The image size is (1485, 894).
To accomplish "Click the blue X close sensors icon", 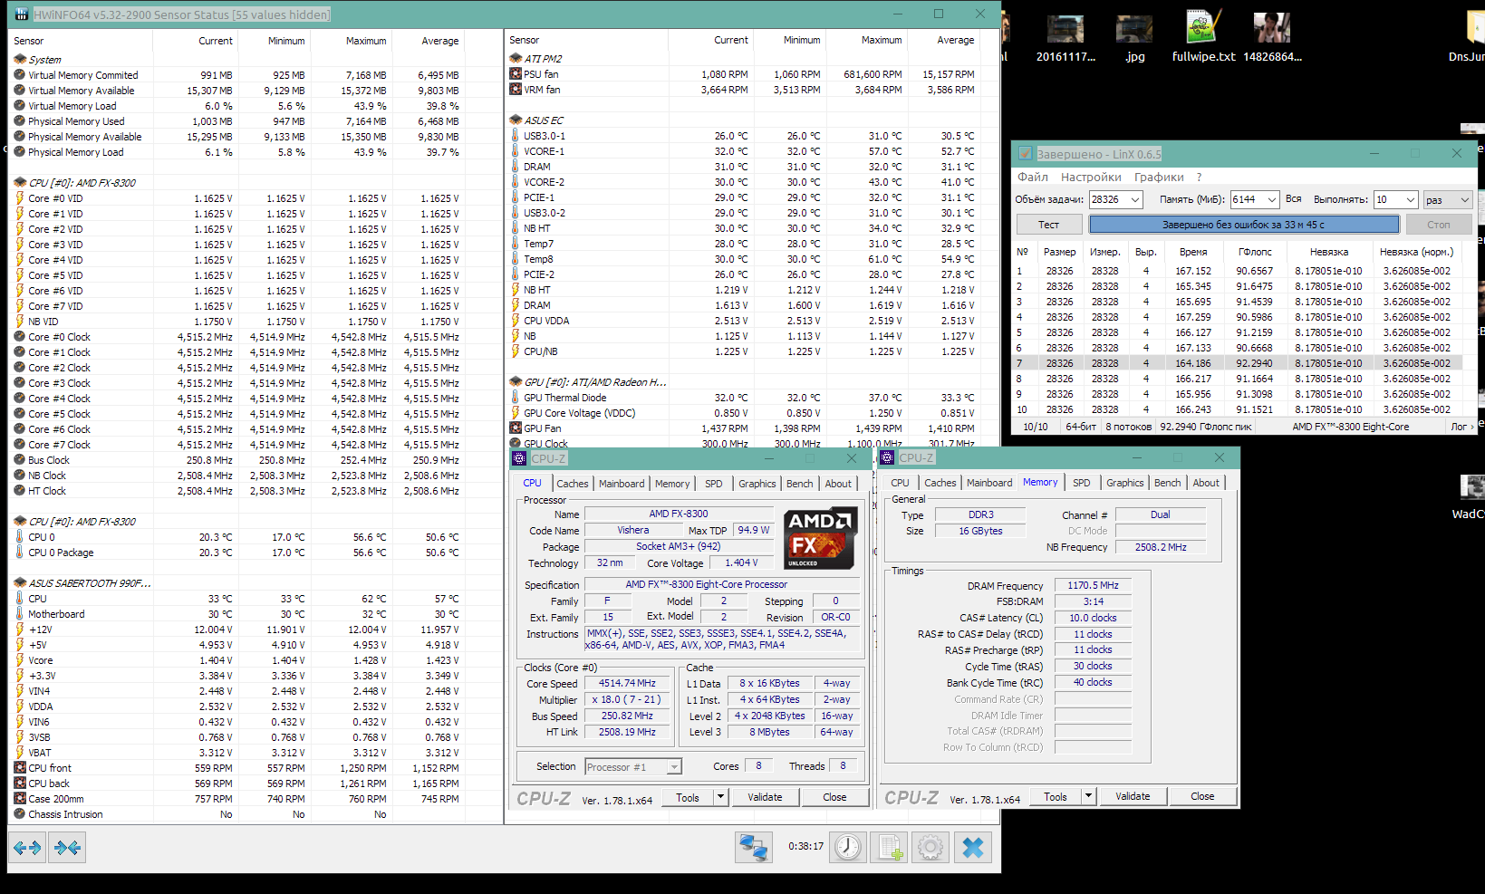I will [972, 847].
